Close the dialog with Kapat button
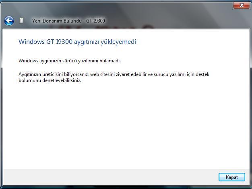This screenshot has width=252, height=189. coord(232,177)
